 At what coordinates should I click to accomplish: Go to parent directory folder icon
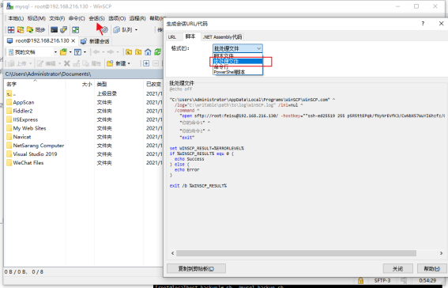[x=129, y=52]
